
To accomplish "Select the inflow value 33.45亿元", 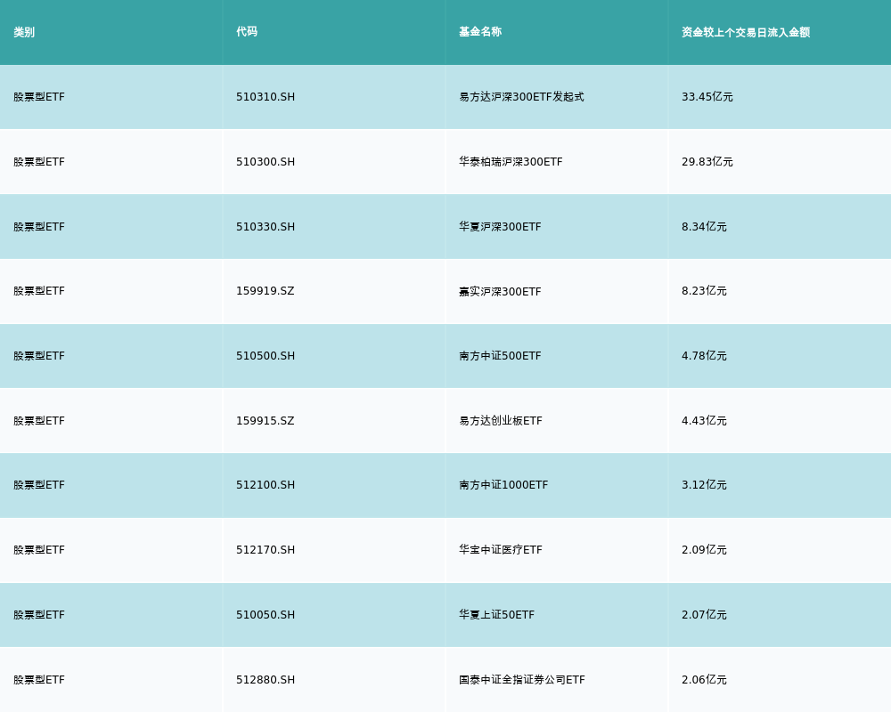I will pyautogui.click(x=707, y=97).
